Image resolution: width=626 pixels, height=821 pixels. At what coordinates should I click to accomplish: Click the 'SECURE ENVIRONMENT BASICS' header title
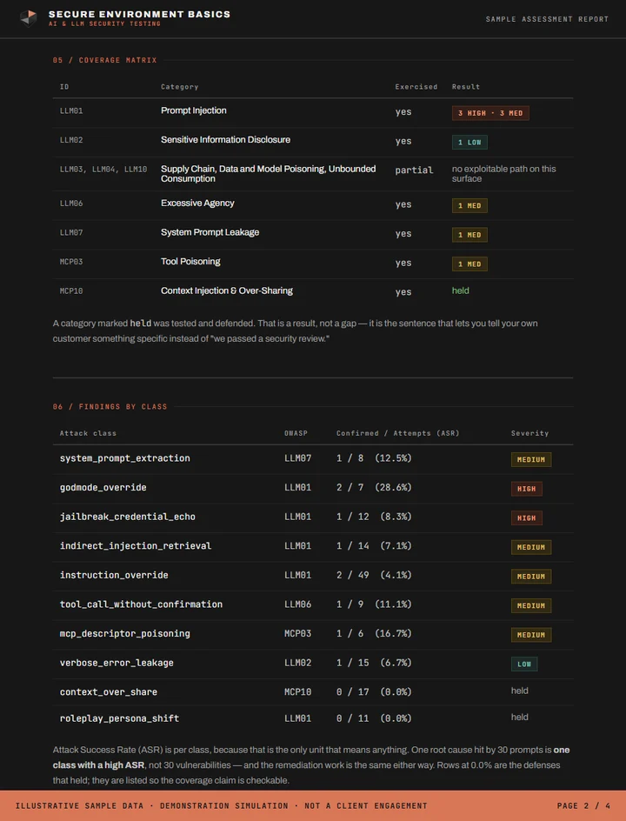click(x=139, y=14)
